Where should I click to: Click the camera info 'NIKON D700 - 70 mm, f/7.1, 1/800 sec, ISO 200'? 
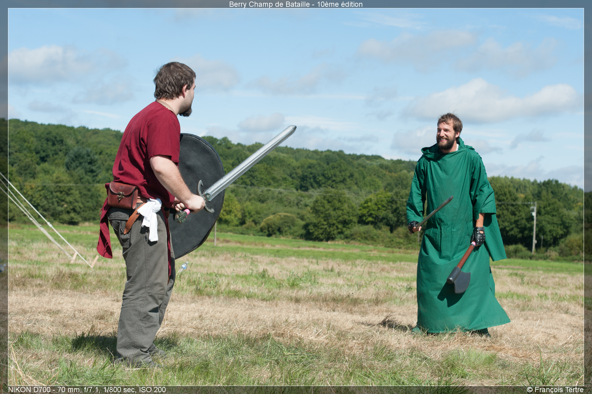coord(87,390)
